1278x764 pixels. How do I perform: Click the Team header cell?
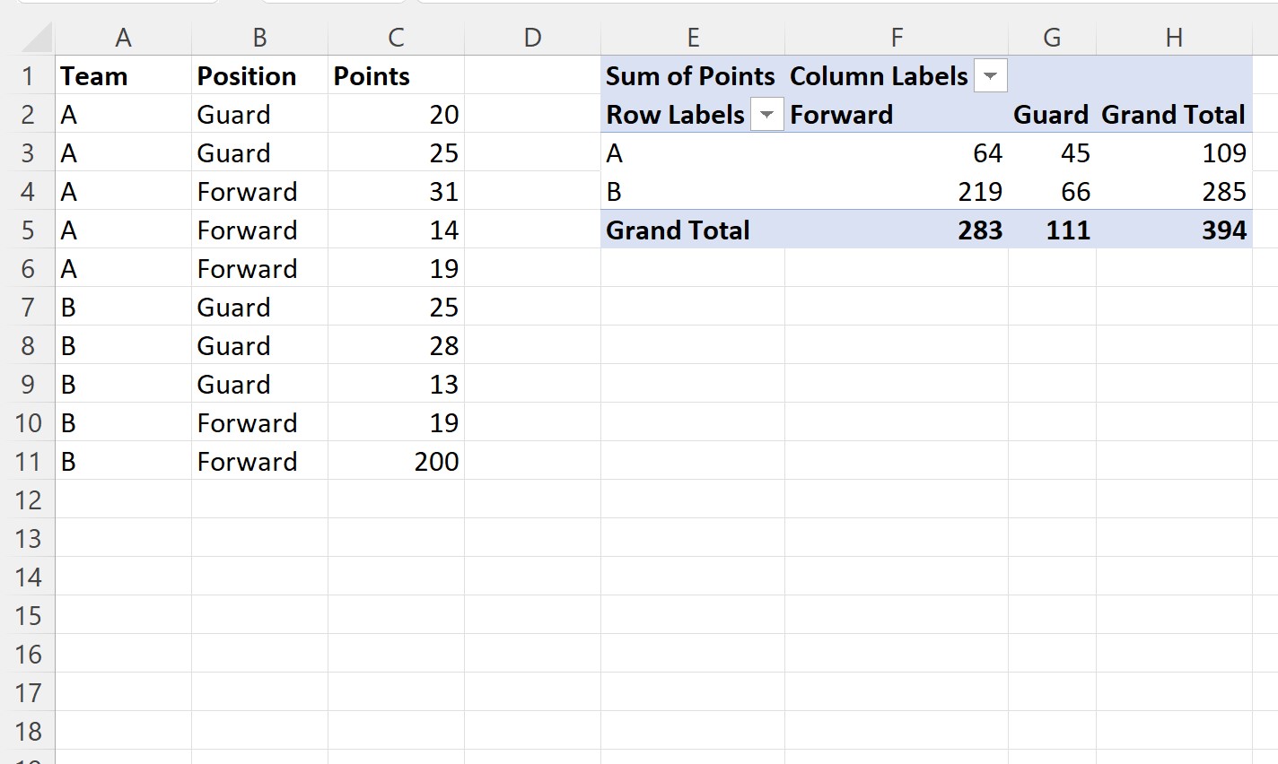(x=124, y=76)
